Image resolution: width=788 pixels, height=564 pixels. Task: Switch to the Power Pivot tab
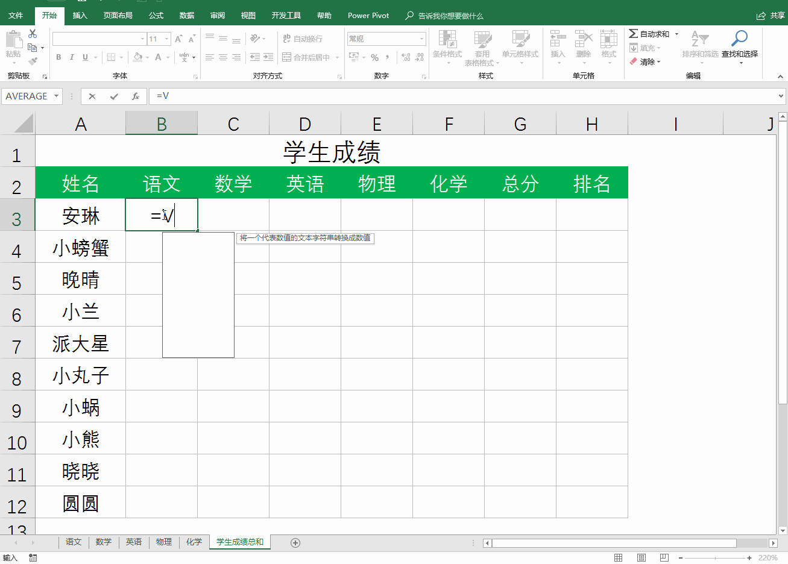[x=368, y=15]
